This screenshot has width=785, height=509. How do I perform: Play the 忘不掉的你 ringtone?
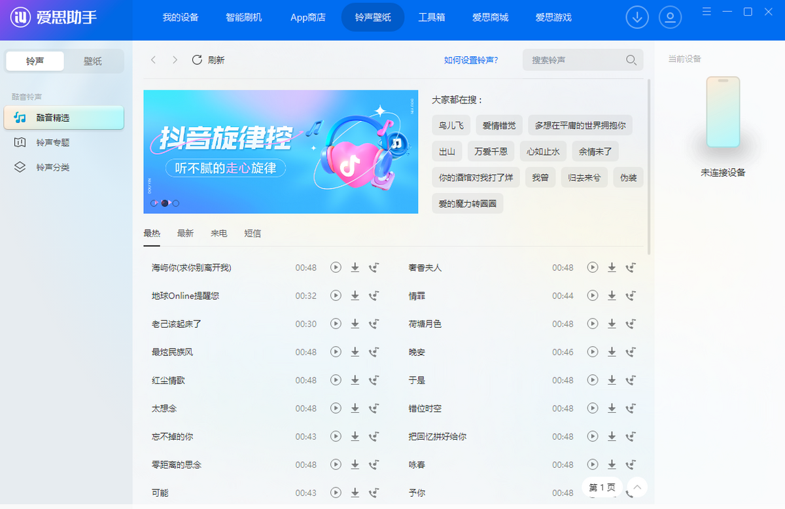tap(336, 436)
